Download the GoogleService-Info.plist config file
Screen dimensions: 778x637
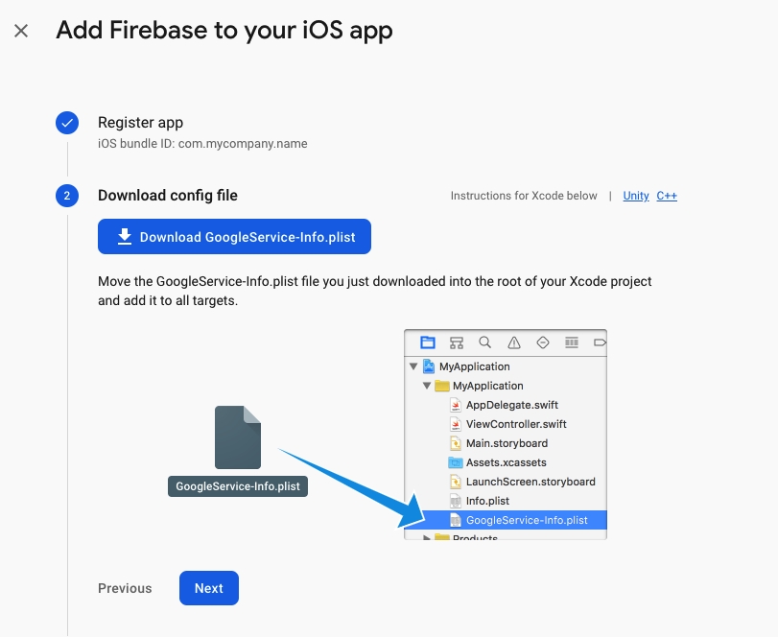234,237
